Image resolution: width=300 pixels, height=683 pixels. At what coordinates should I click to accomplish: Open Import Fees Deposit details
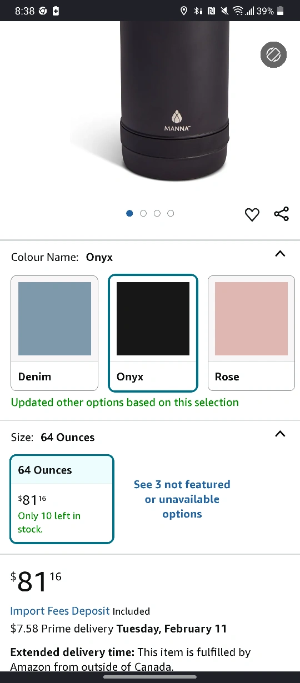click(x=60, y=611)
